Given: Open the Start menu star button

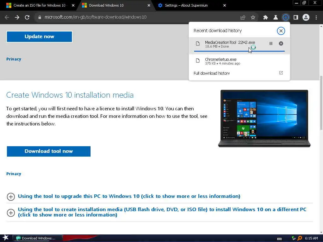Looking at the screenshot, I should (x=5, y=238).
